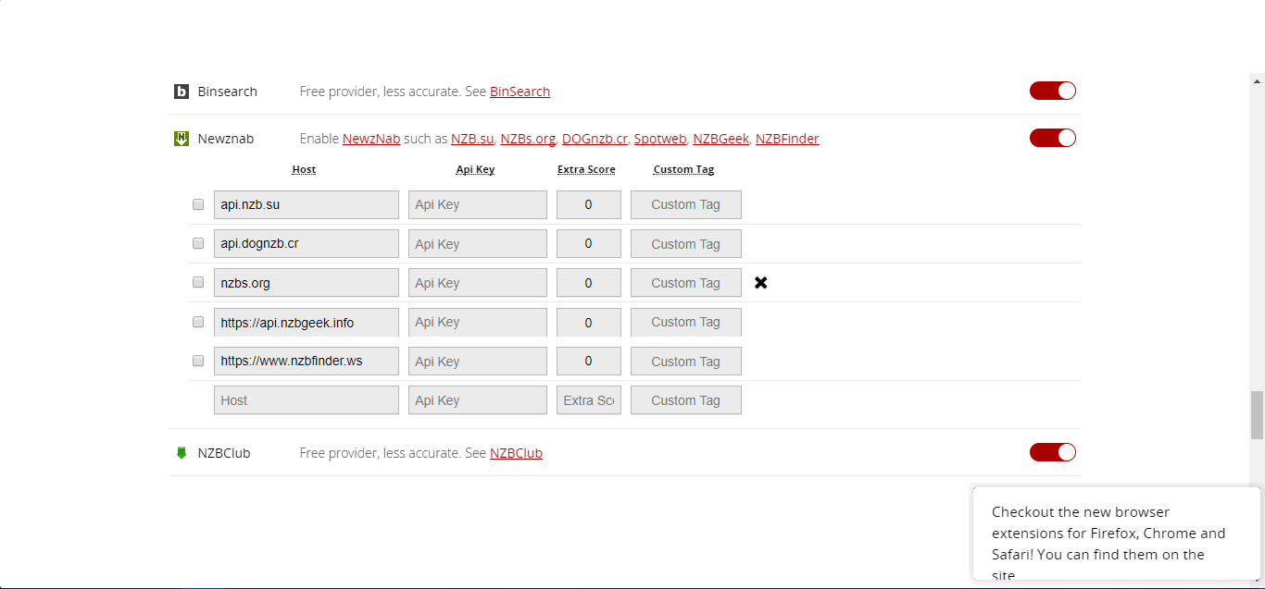This screenshot has height=589, width=1265.
Task: Select Custom Tag field for api.dognzb.cr
Action: tap(686, 244)
